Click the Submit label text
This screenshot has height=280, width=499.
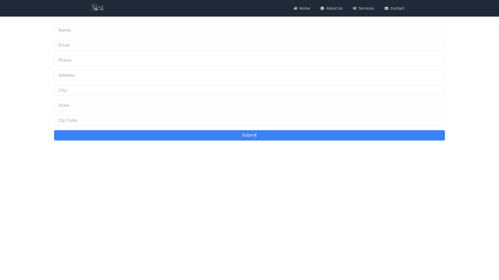[249, 135]
